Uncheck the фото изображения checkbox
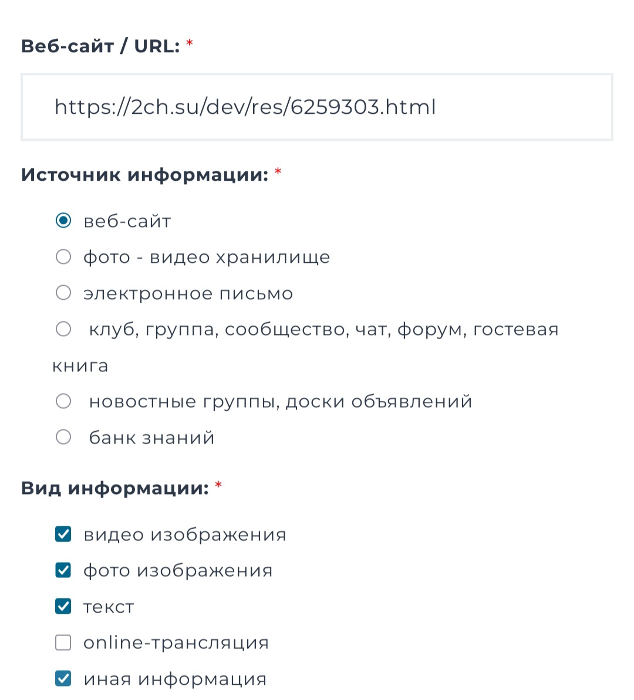 [x=63, y=570]
